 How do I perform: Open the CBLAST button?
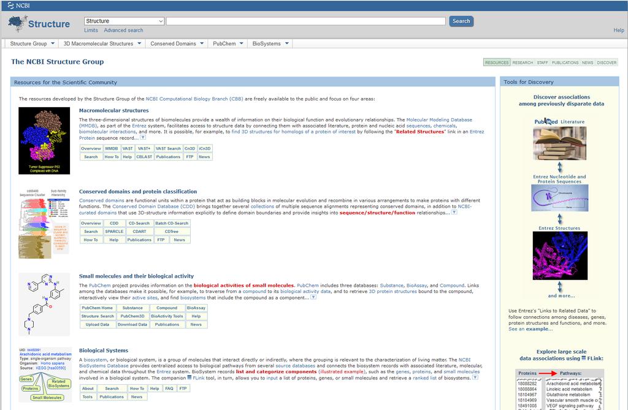click(x=144, y=157)
